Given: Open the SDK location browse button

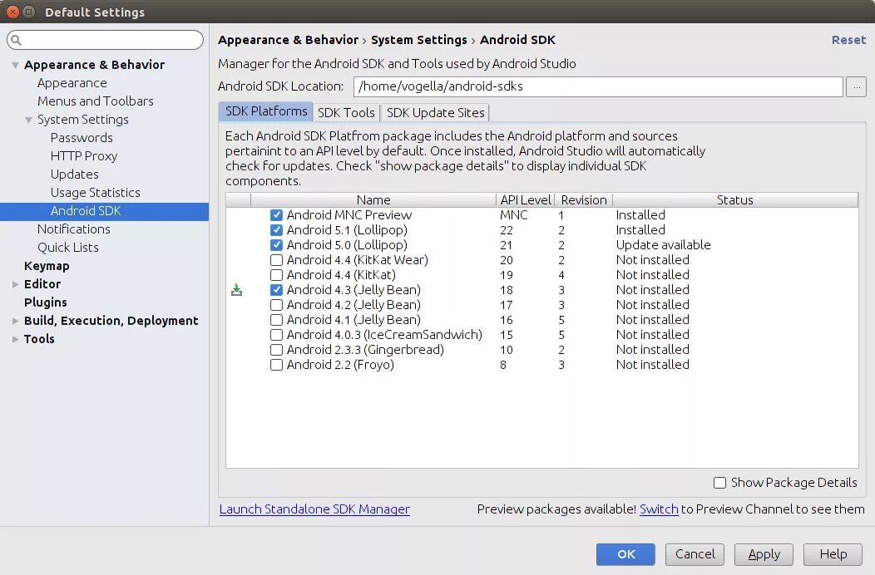Looking at the screenshot, I should 856,86.
